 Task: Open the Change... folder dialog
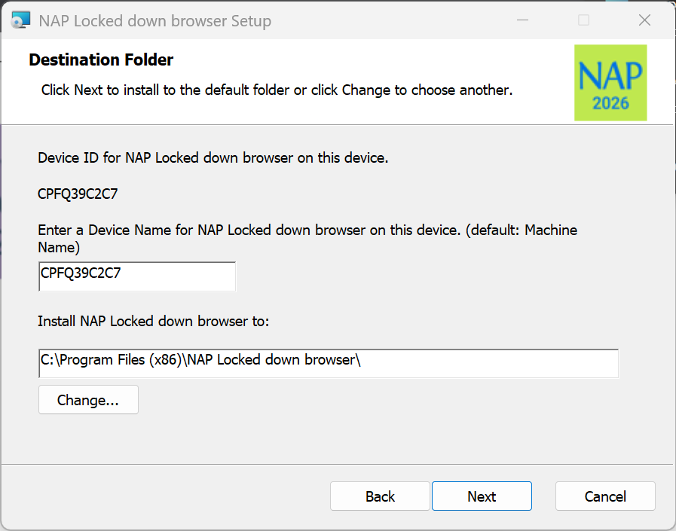pos(88,400)
